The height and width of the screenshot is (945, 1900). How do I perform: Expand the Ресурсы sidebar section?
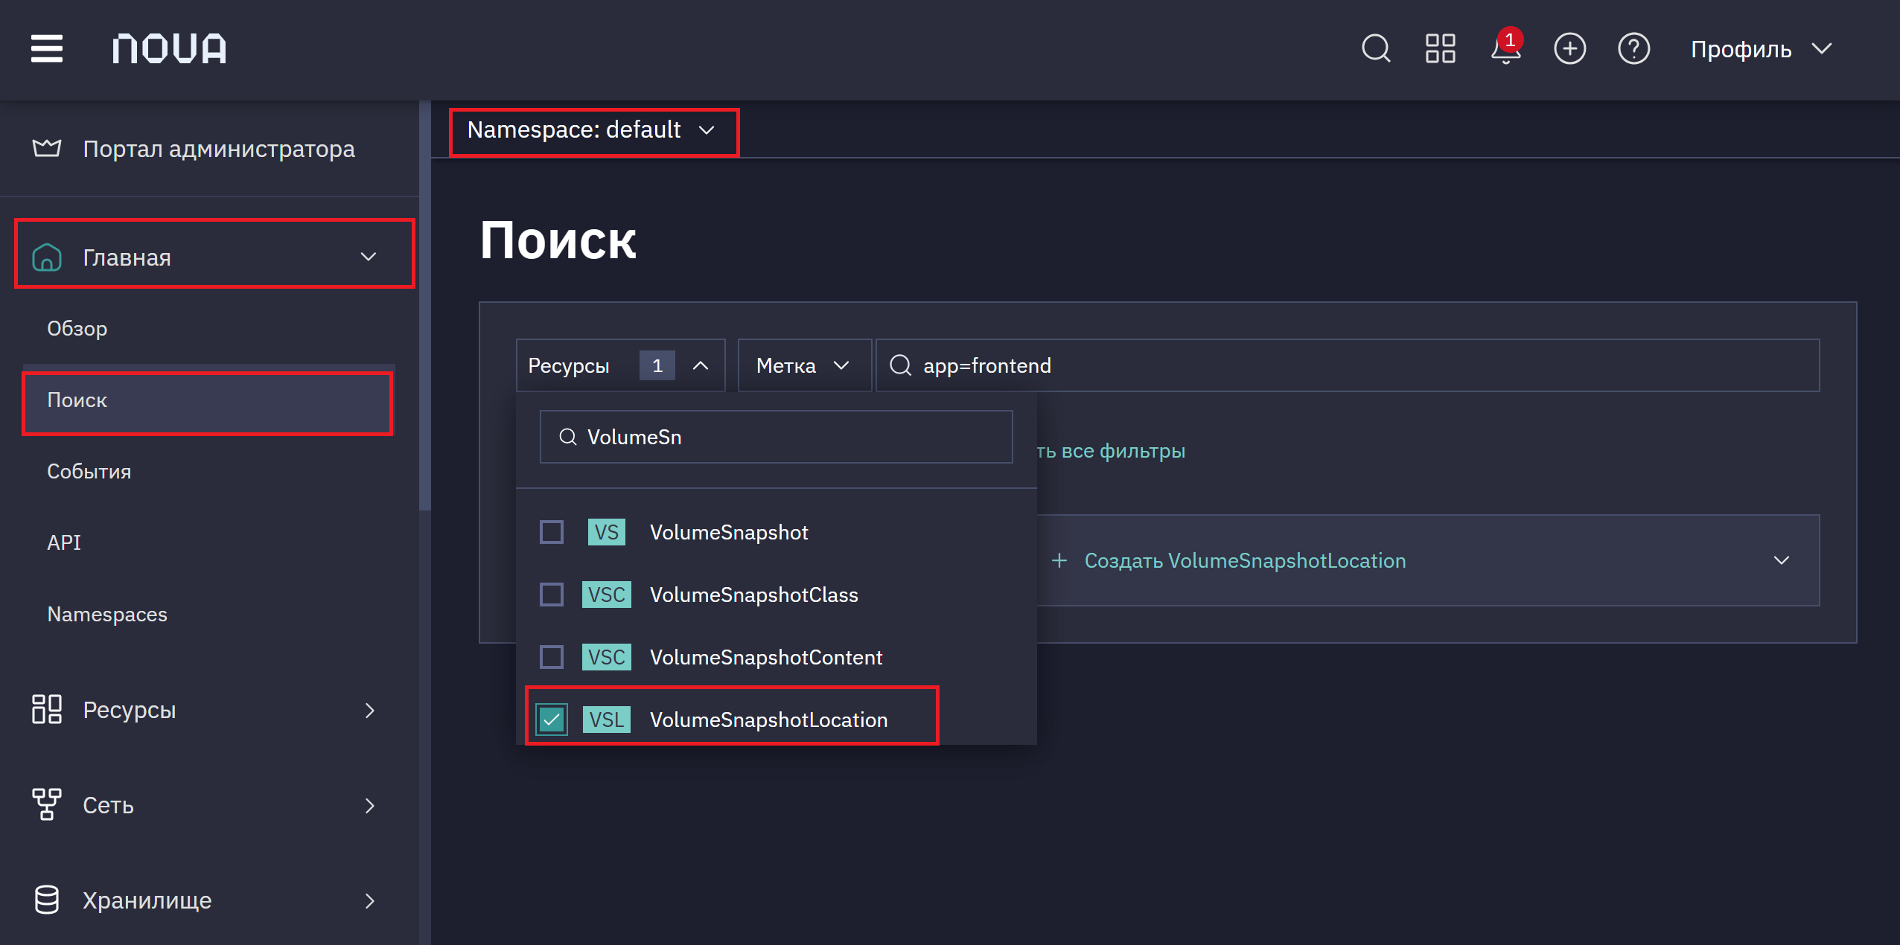tap(210, 710)
